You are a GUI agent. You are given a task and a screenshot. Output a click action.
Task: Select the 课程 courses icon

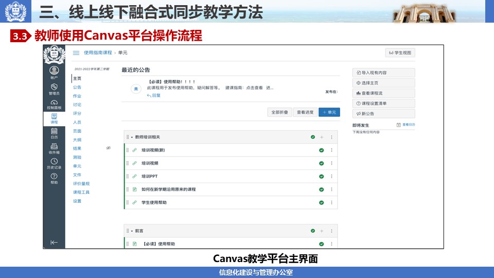pyautogui.click(x=54, y=119)
